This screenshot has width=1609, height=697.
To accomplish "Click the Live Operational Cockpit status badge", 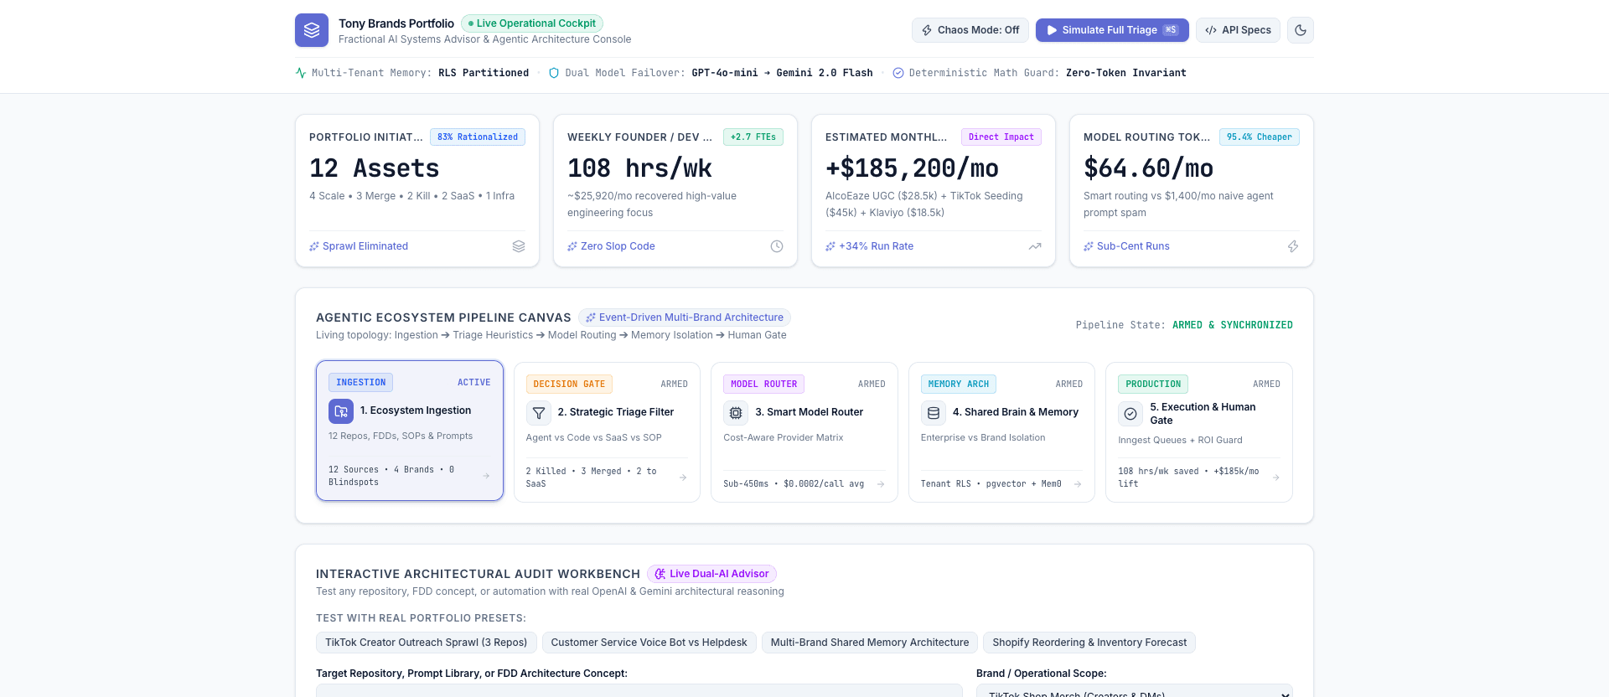I will [532, 23].
